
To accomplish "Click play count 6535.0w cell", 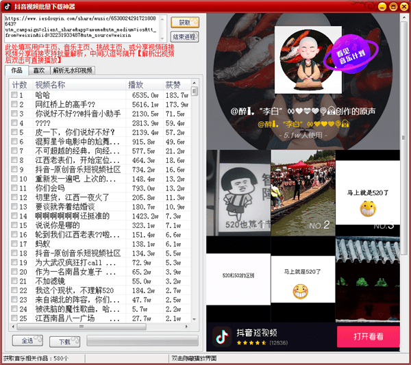I will pyautogui.click(x=145, y=95).
